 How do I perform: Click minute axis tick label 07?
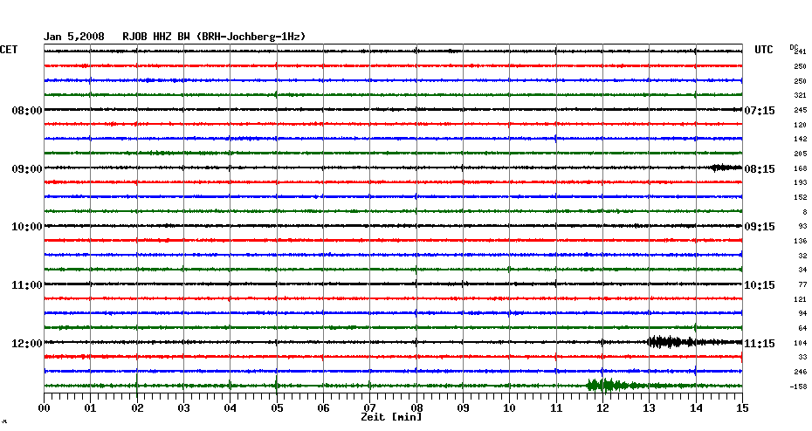[x=369, y=407]
